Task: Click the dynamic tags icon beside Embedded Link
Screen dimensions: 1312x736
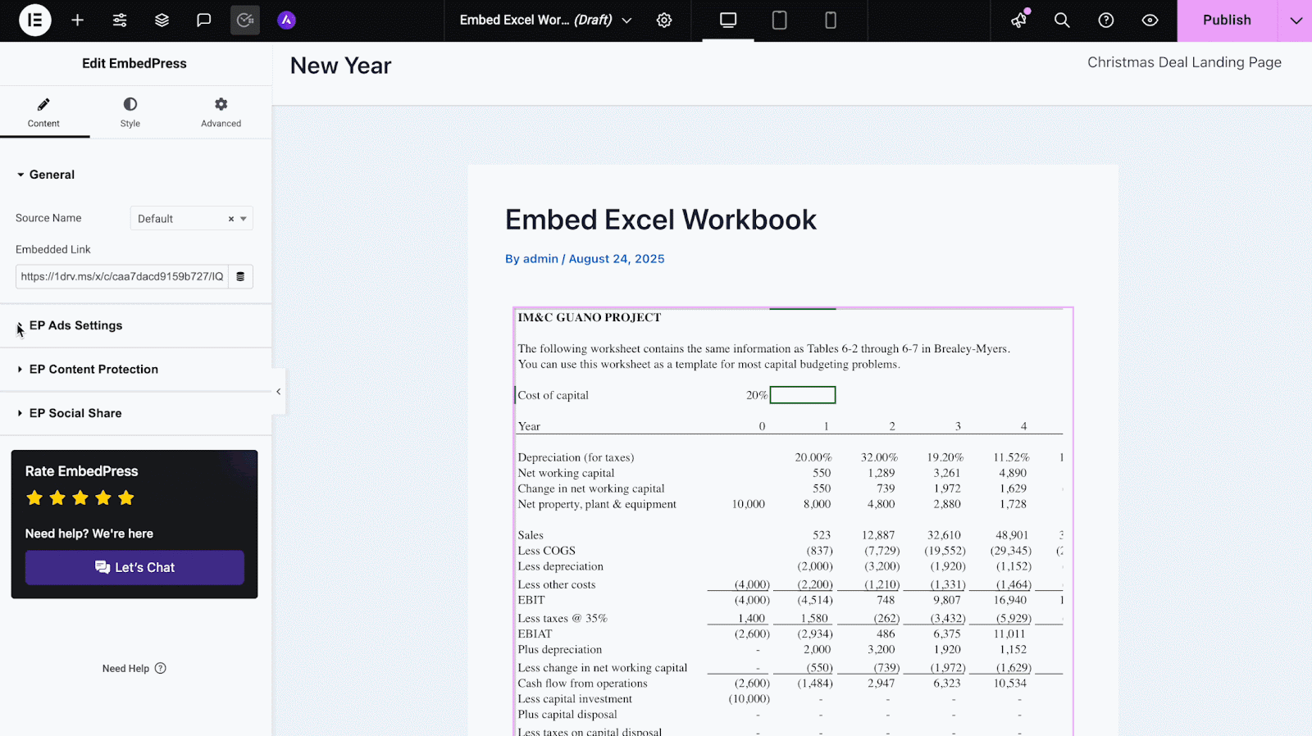Action: coord(240,276)
